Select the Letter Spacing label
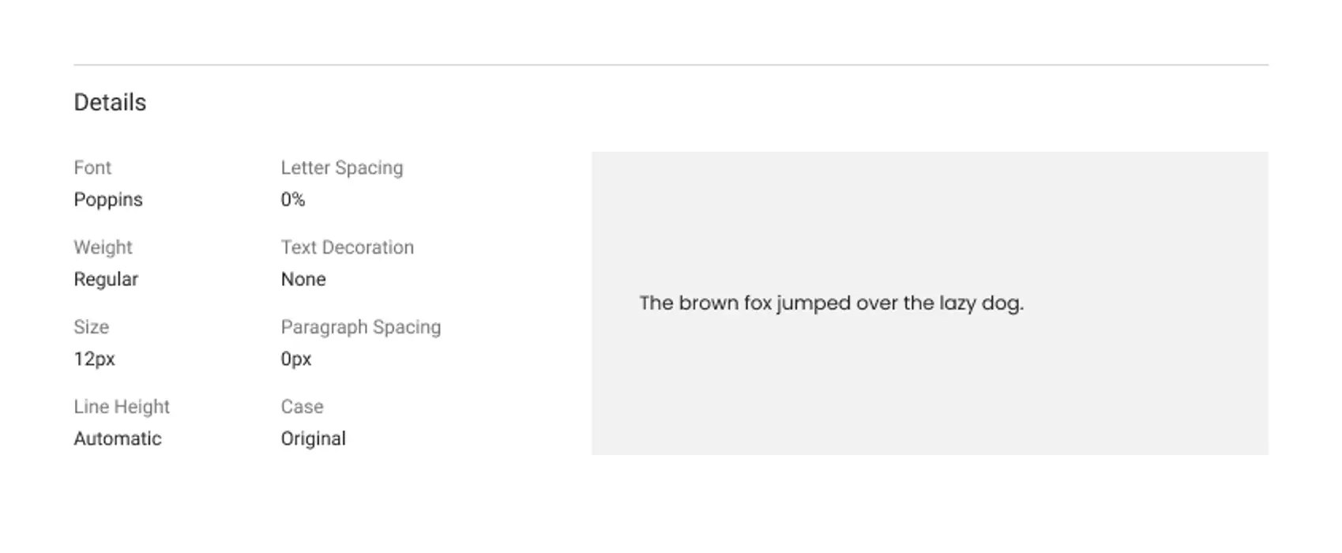1342x553 pixels. (342, 167)
